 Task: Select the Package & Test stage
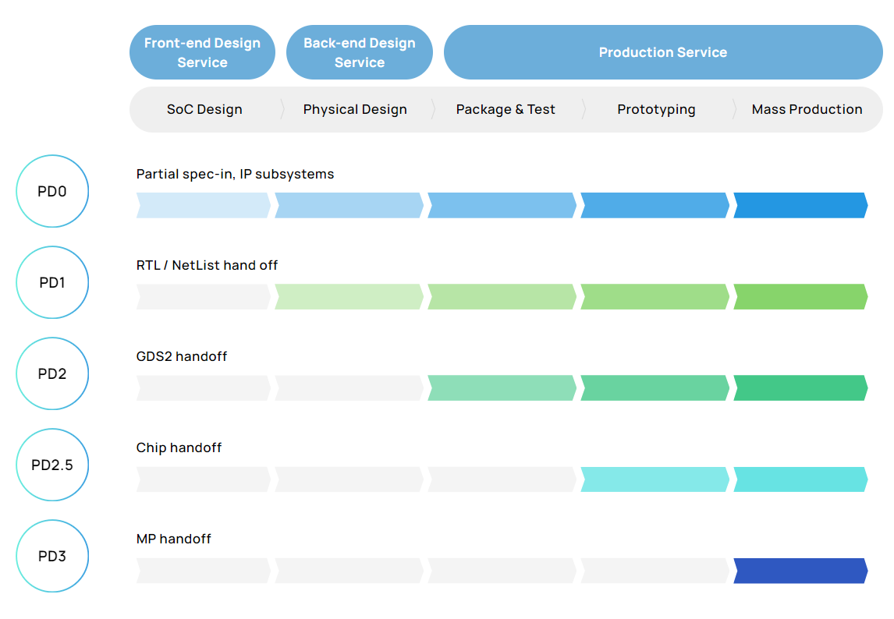coord(506,109)
